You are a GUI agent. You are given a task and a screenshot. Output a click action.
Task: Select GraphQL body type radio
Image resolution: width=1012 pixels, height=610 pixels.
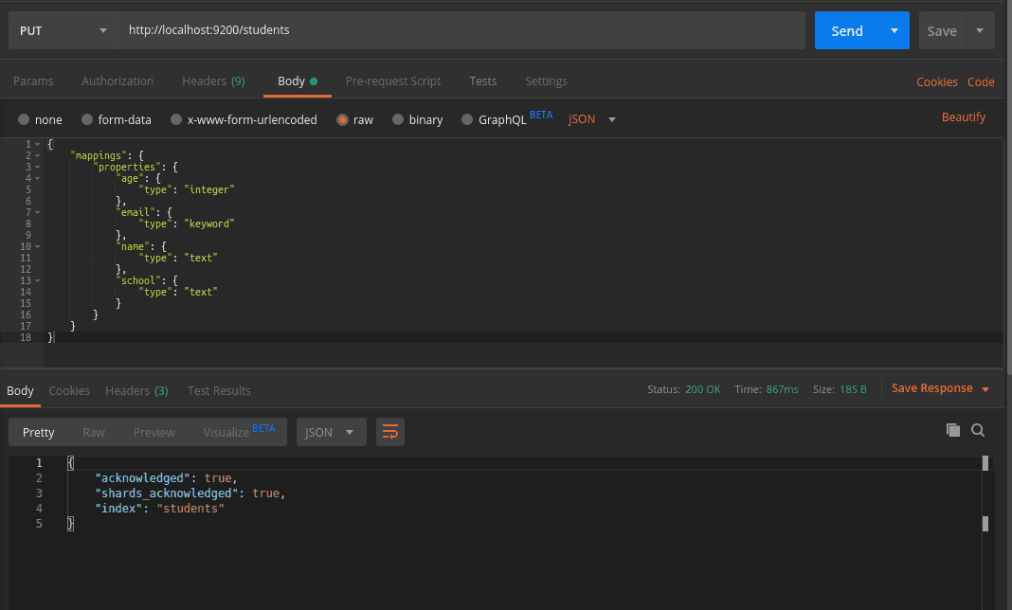(467, 119)
